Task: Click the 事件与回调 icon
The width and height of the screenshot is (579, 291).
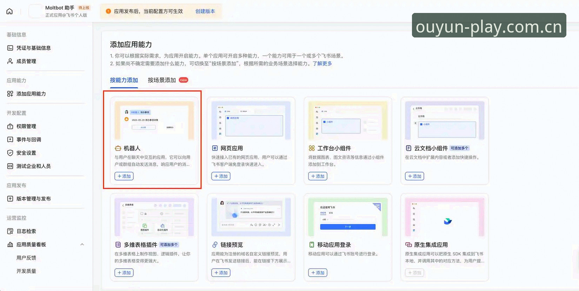Action: 10,140
